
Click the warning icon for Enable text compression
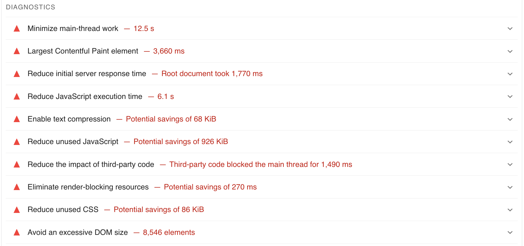pos(17,119)
